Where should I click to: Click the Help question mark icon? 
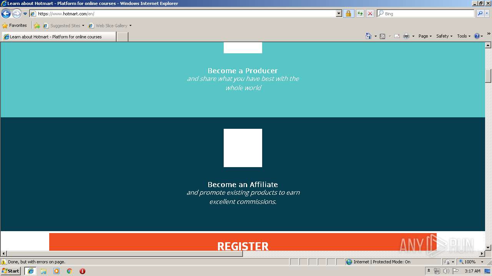[x=477, y=36]
